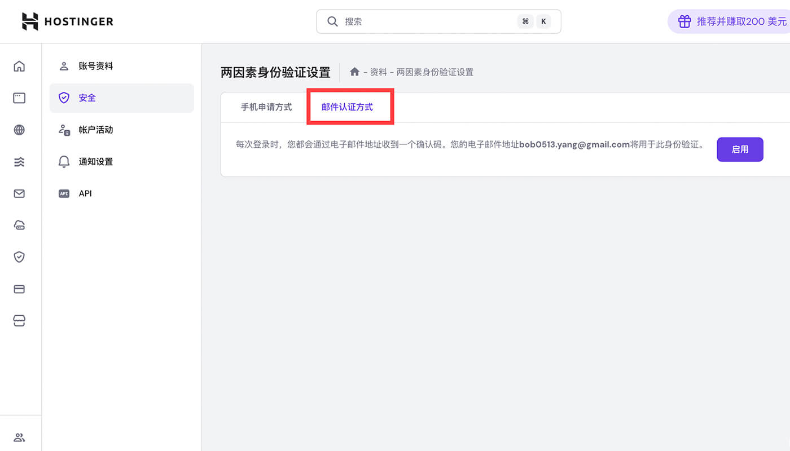
Task: Click the user-lock icon beside 帐户活动
Action: (64, 130)
